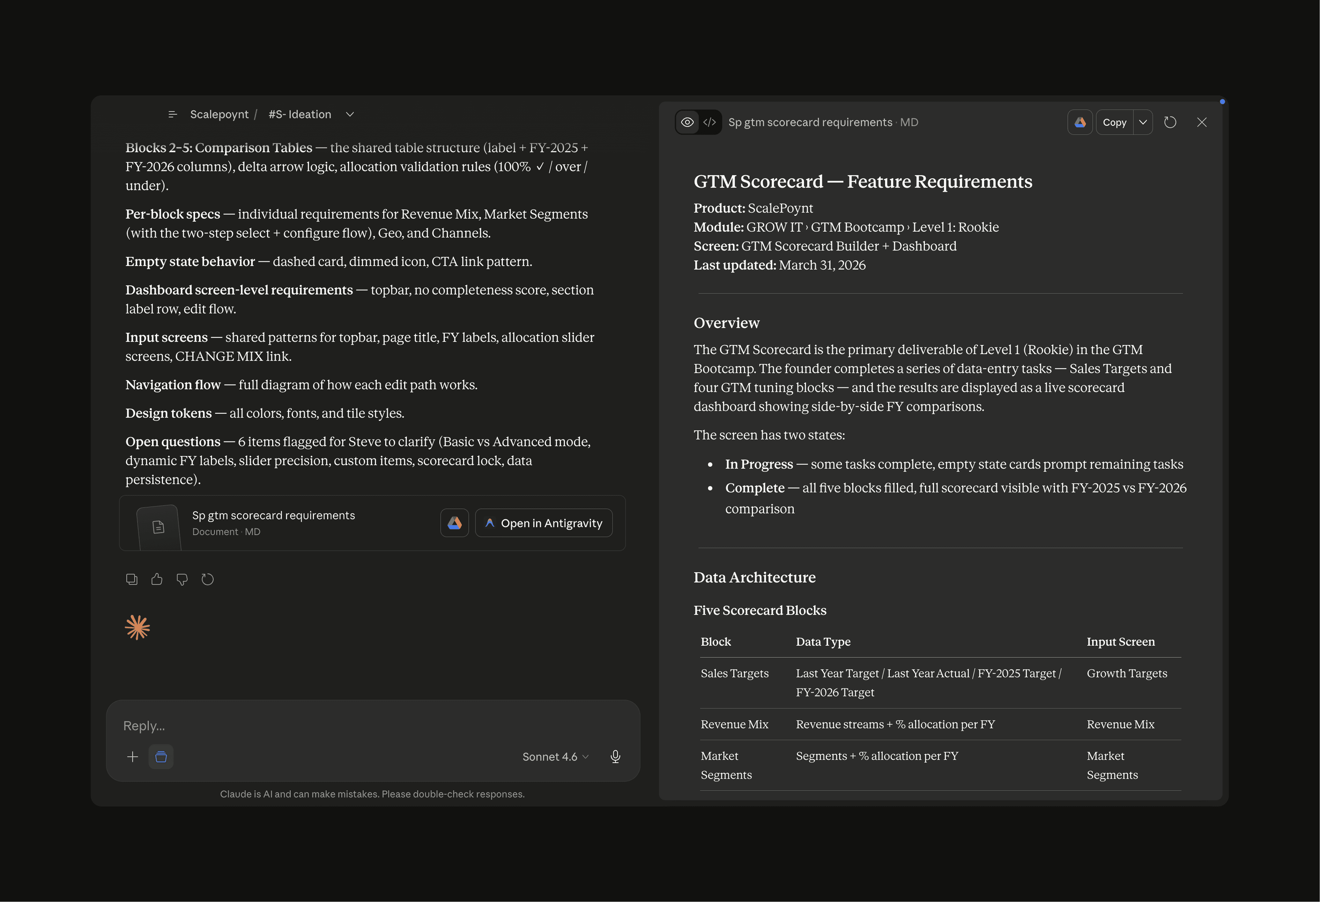
Task: Switch the artifact to preview (eye) view
Action: pos(687,122)
